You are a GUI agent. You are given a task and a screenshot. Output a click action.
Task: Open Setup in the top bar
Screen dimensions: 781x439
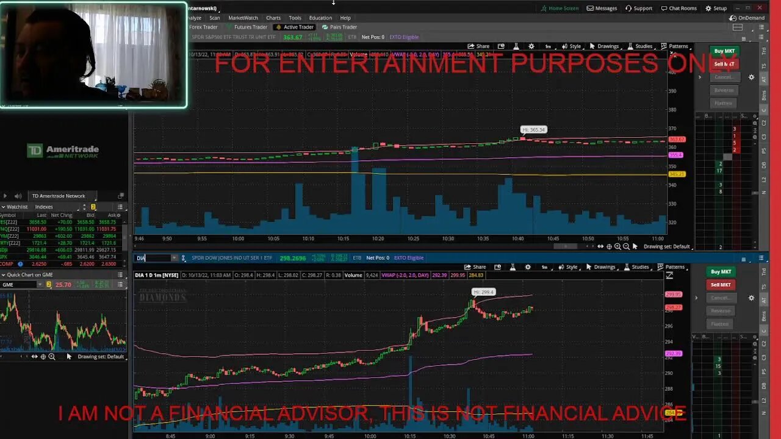(716, 9)
